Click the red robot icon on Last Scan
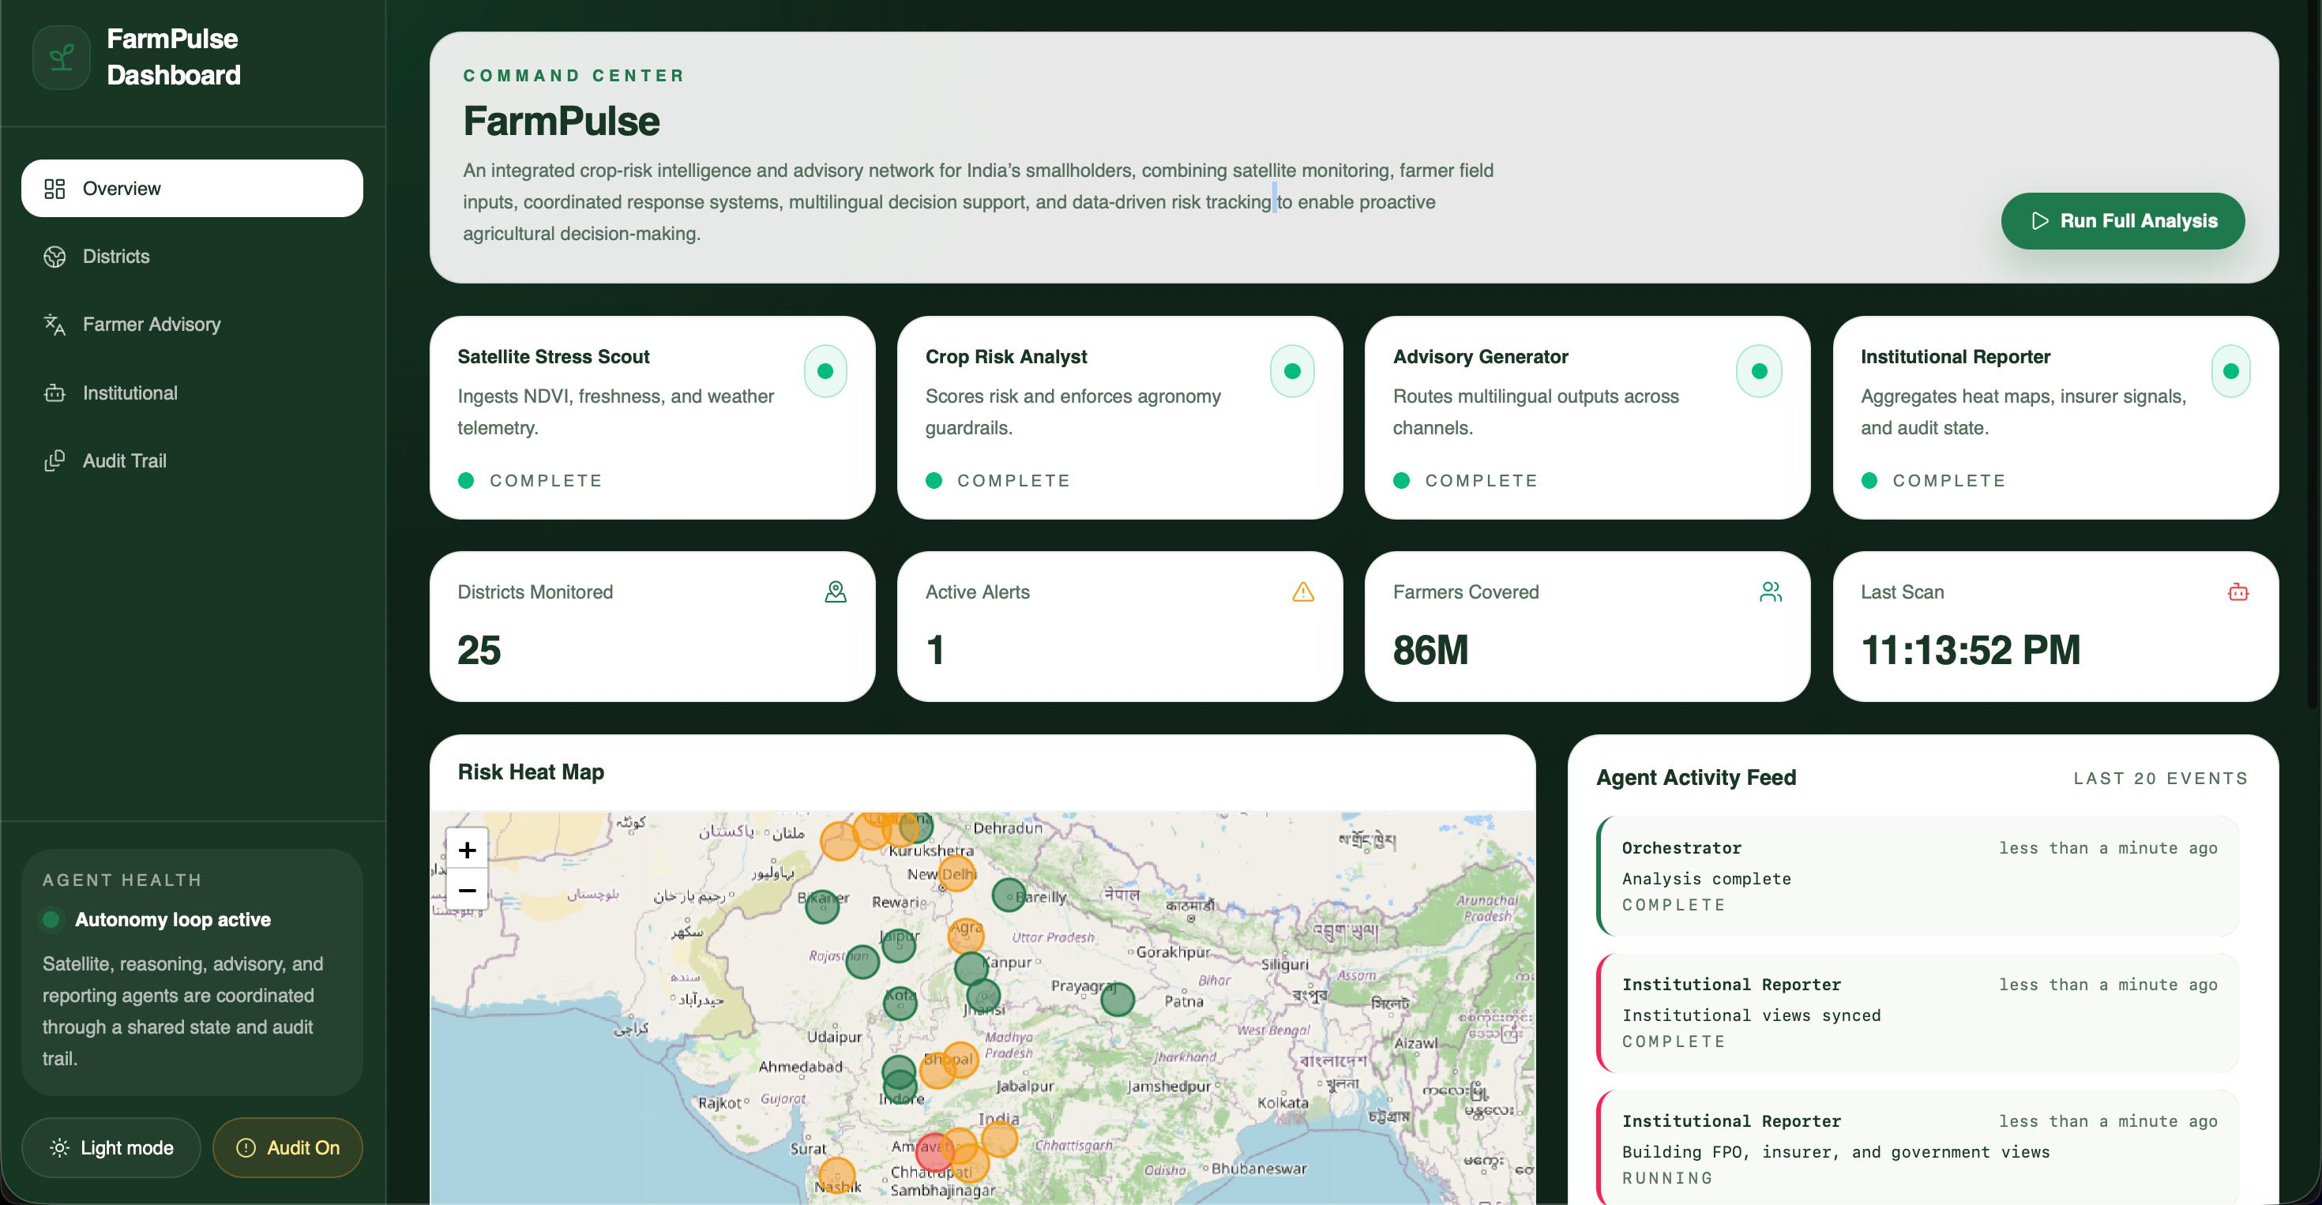Viewport: 2322px width, 1205px height. tap(2237, 592)
